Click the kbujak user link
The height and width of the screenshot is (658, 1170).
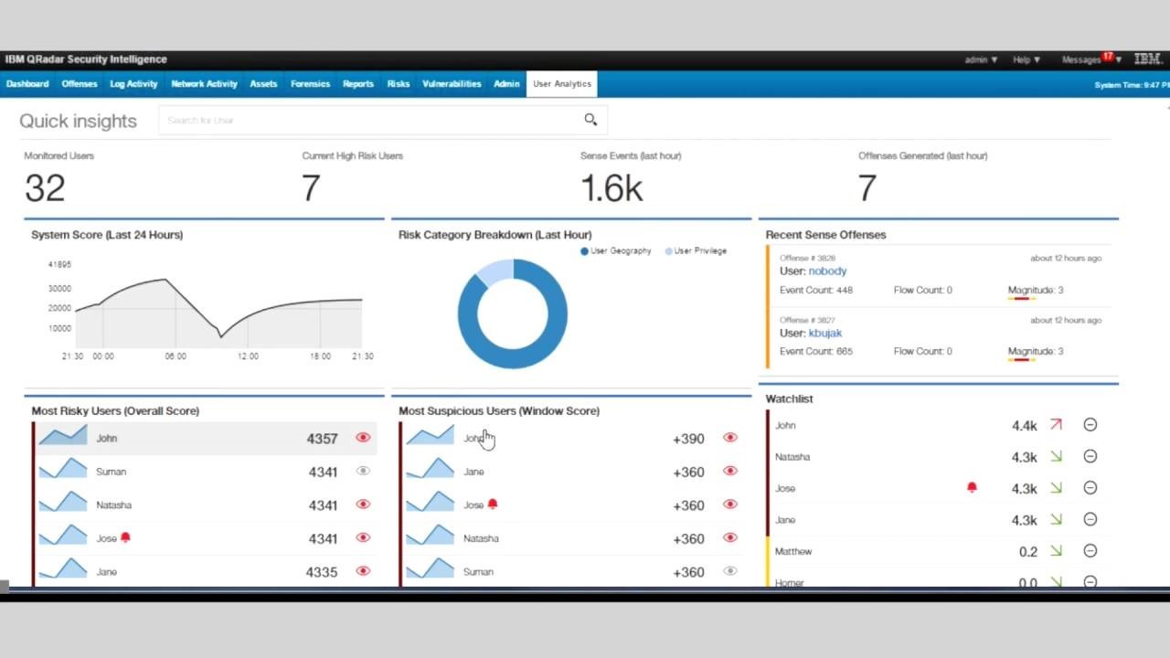(x=825, y=333)
